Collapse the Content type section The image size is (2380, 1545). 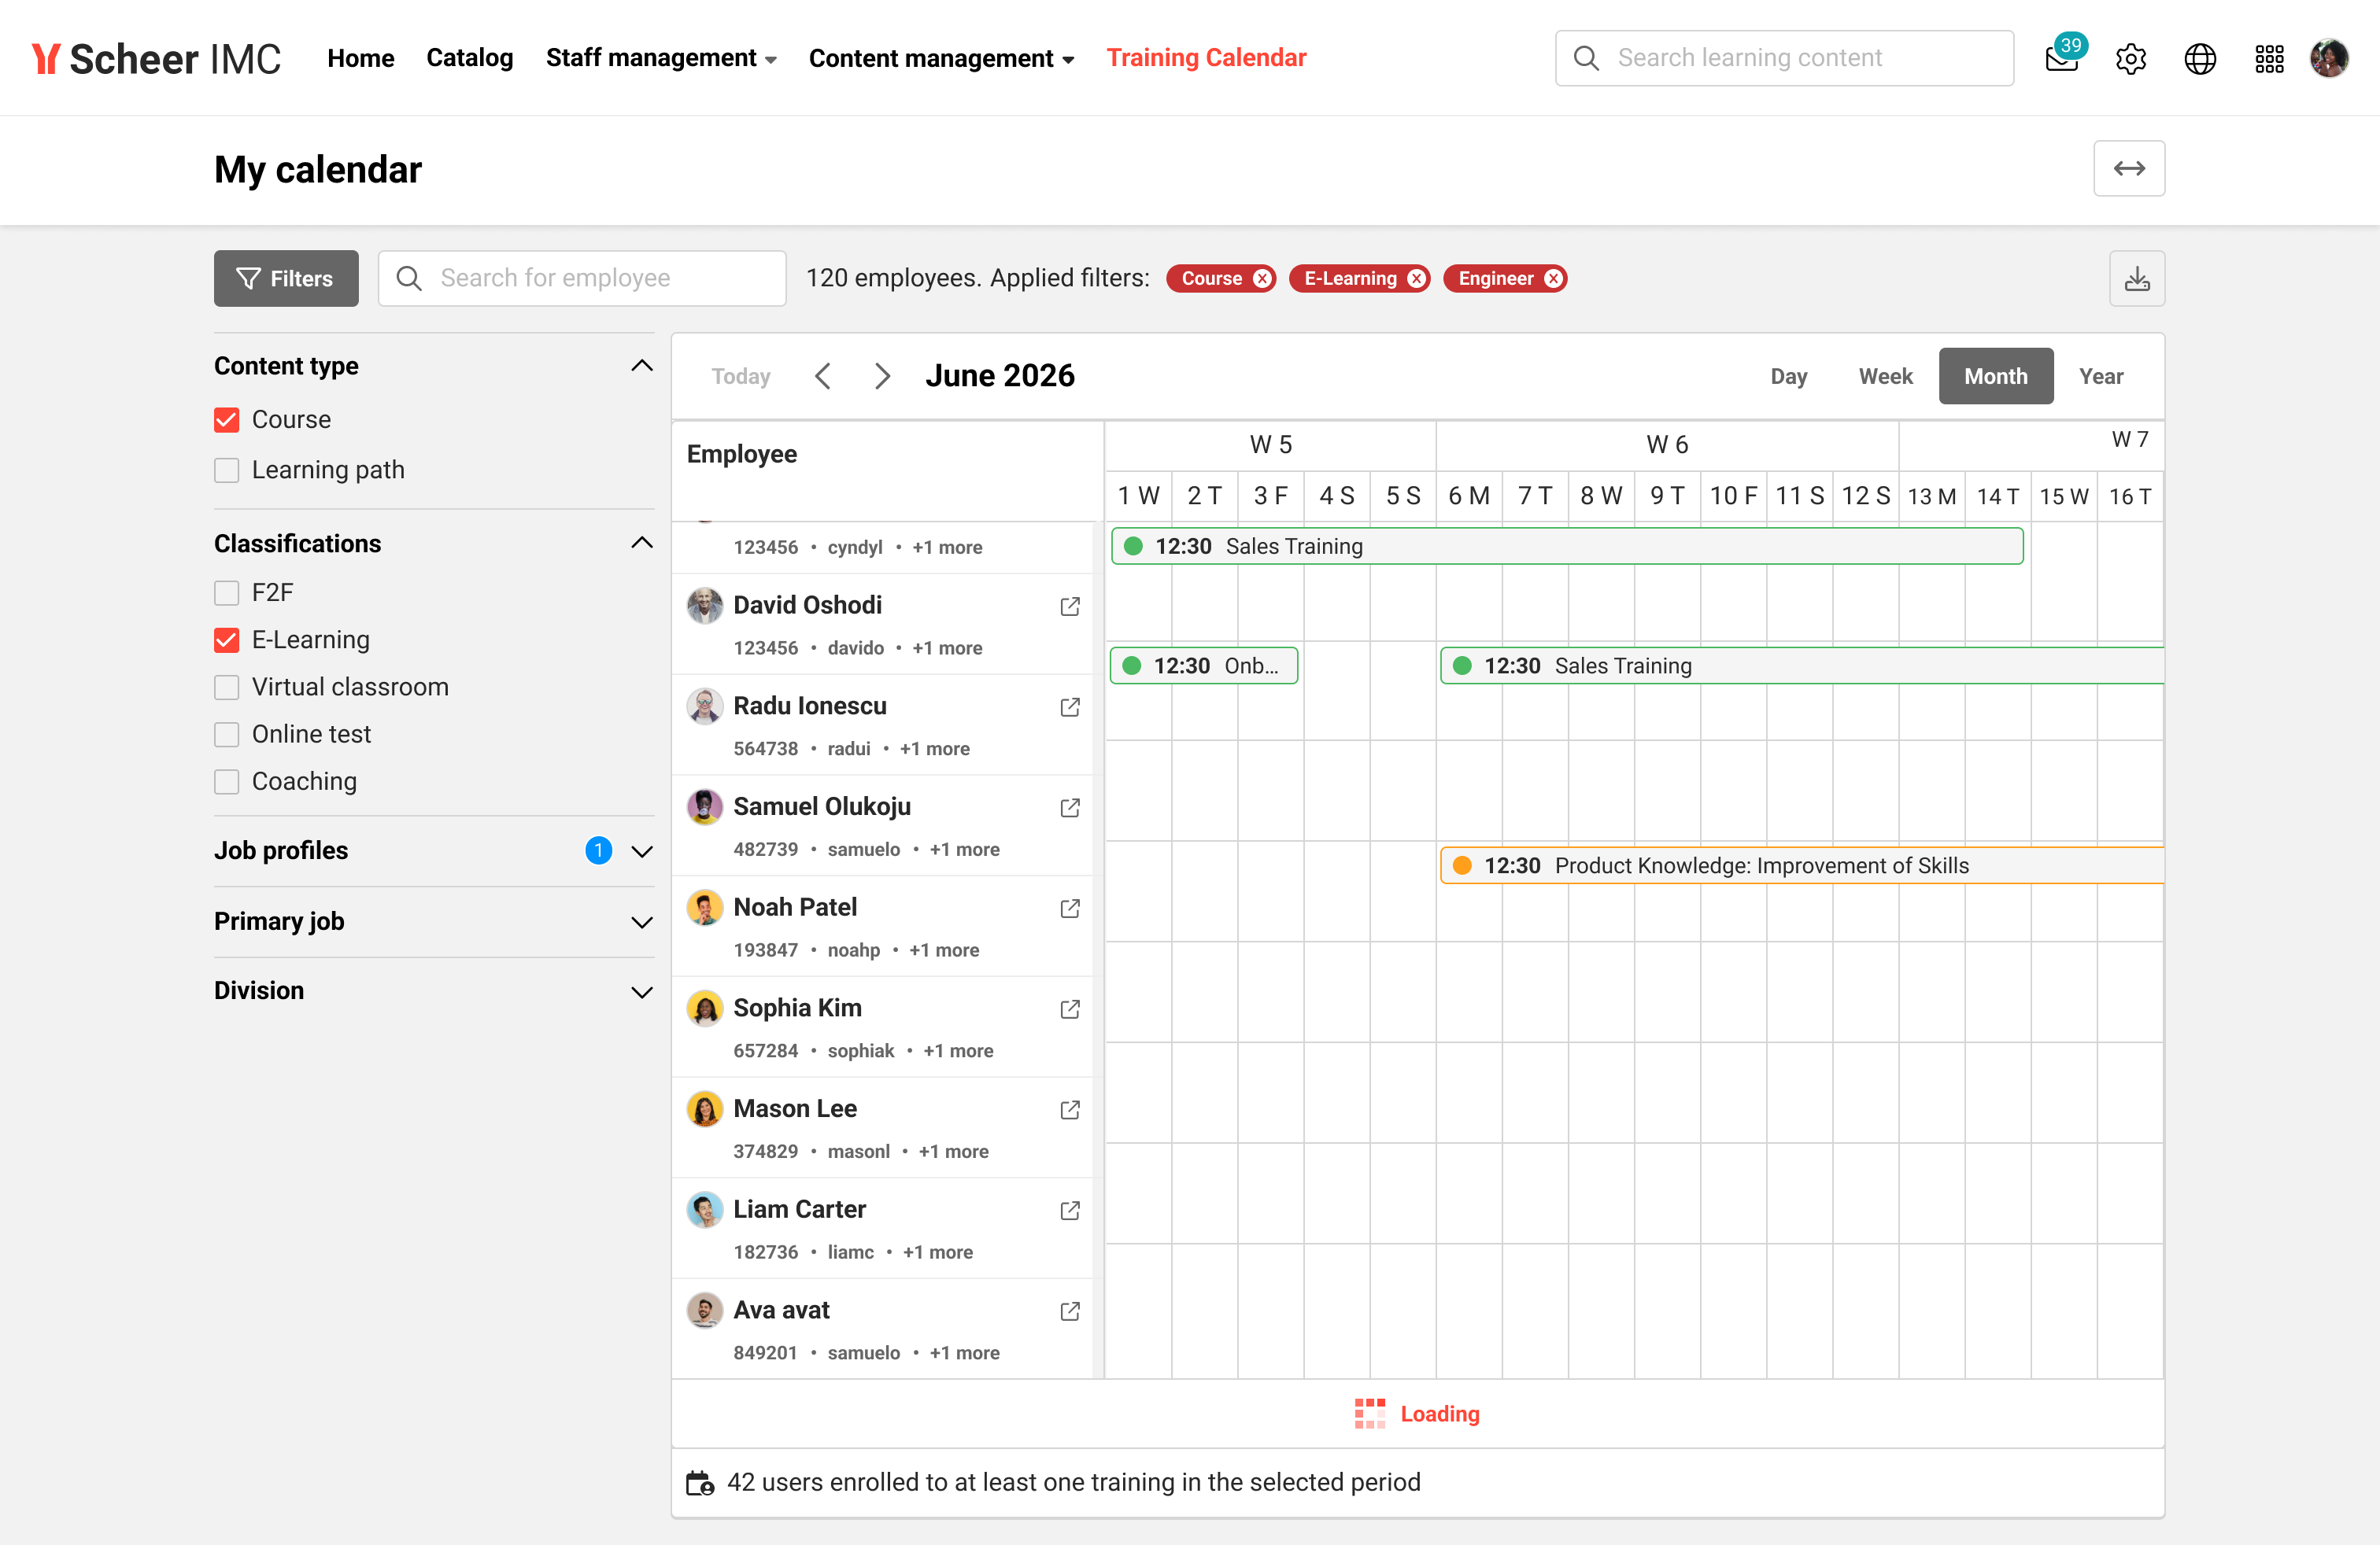pyautogui.click(x=642, y=366)
